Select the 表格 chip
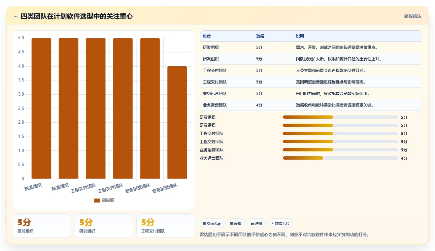This screenshot has height=251, width=435. 236,223
